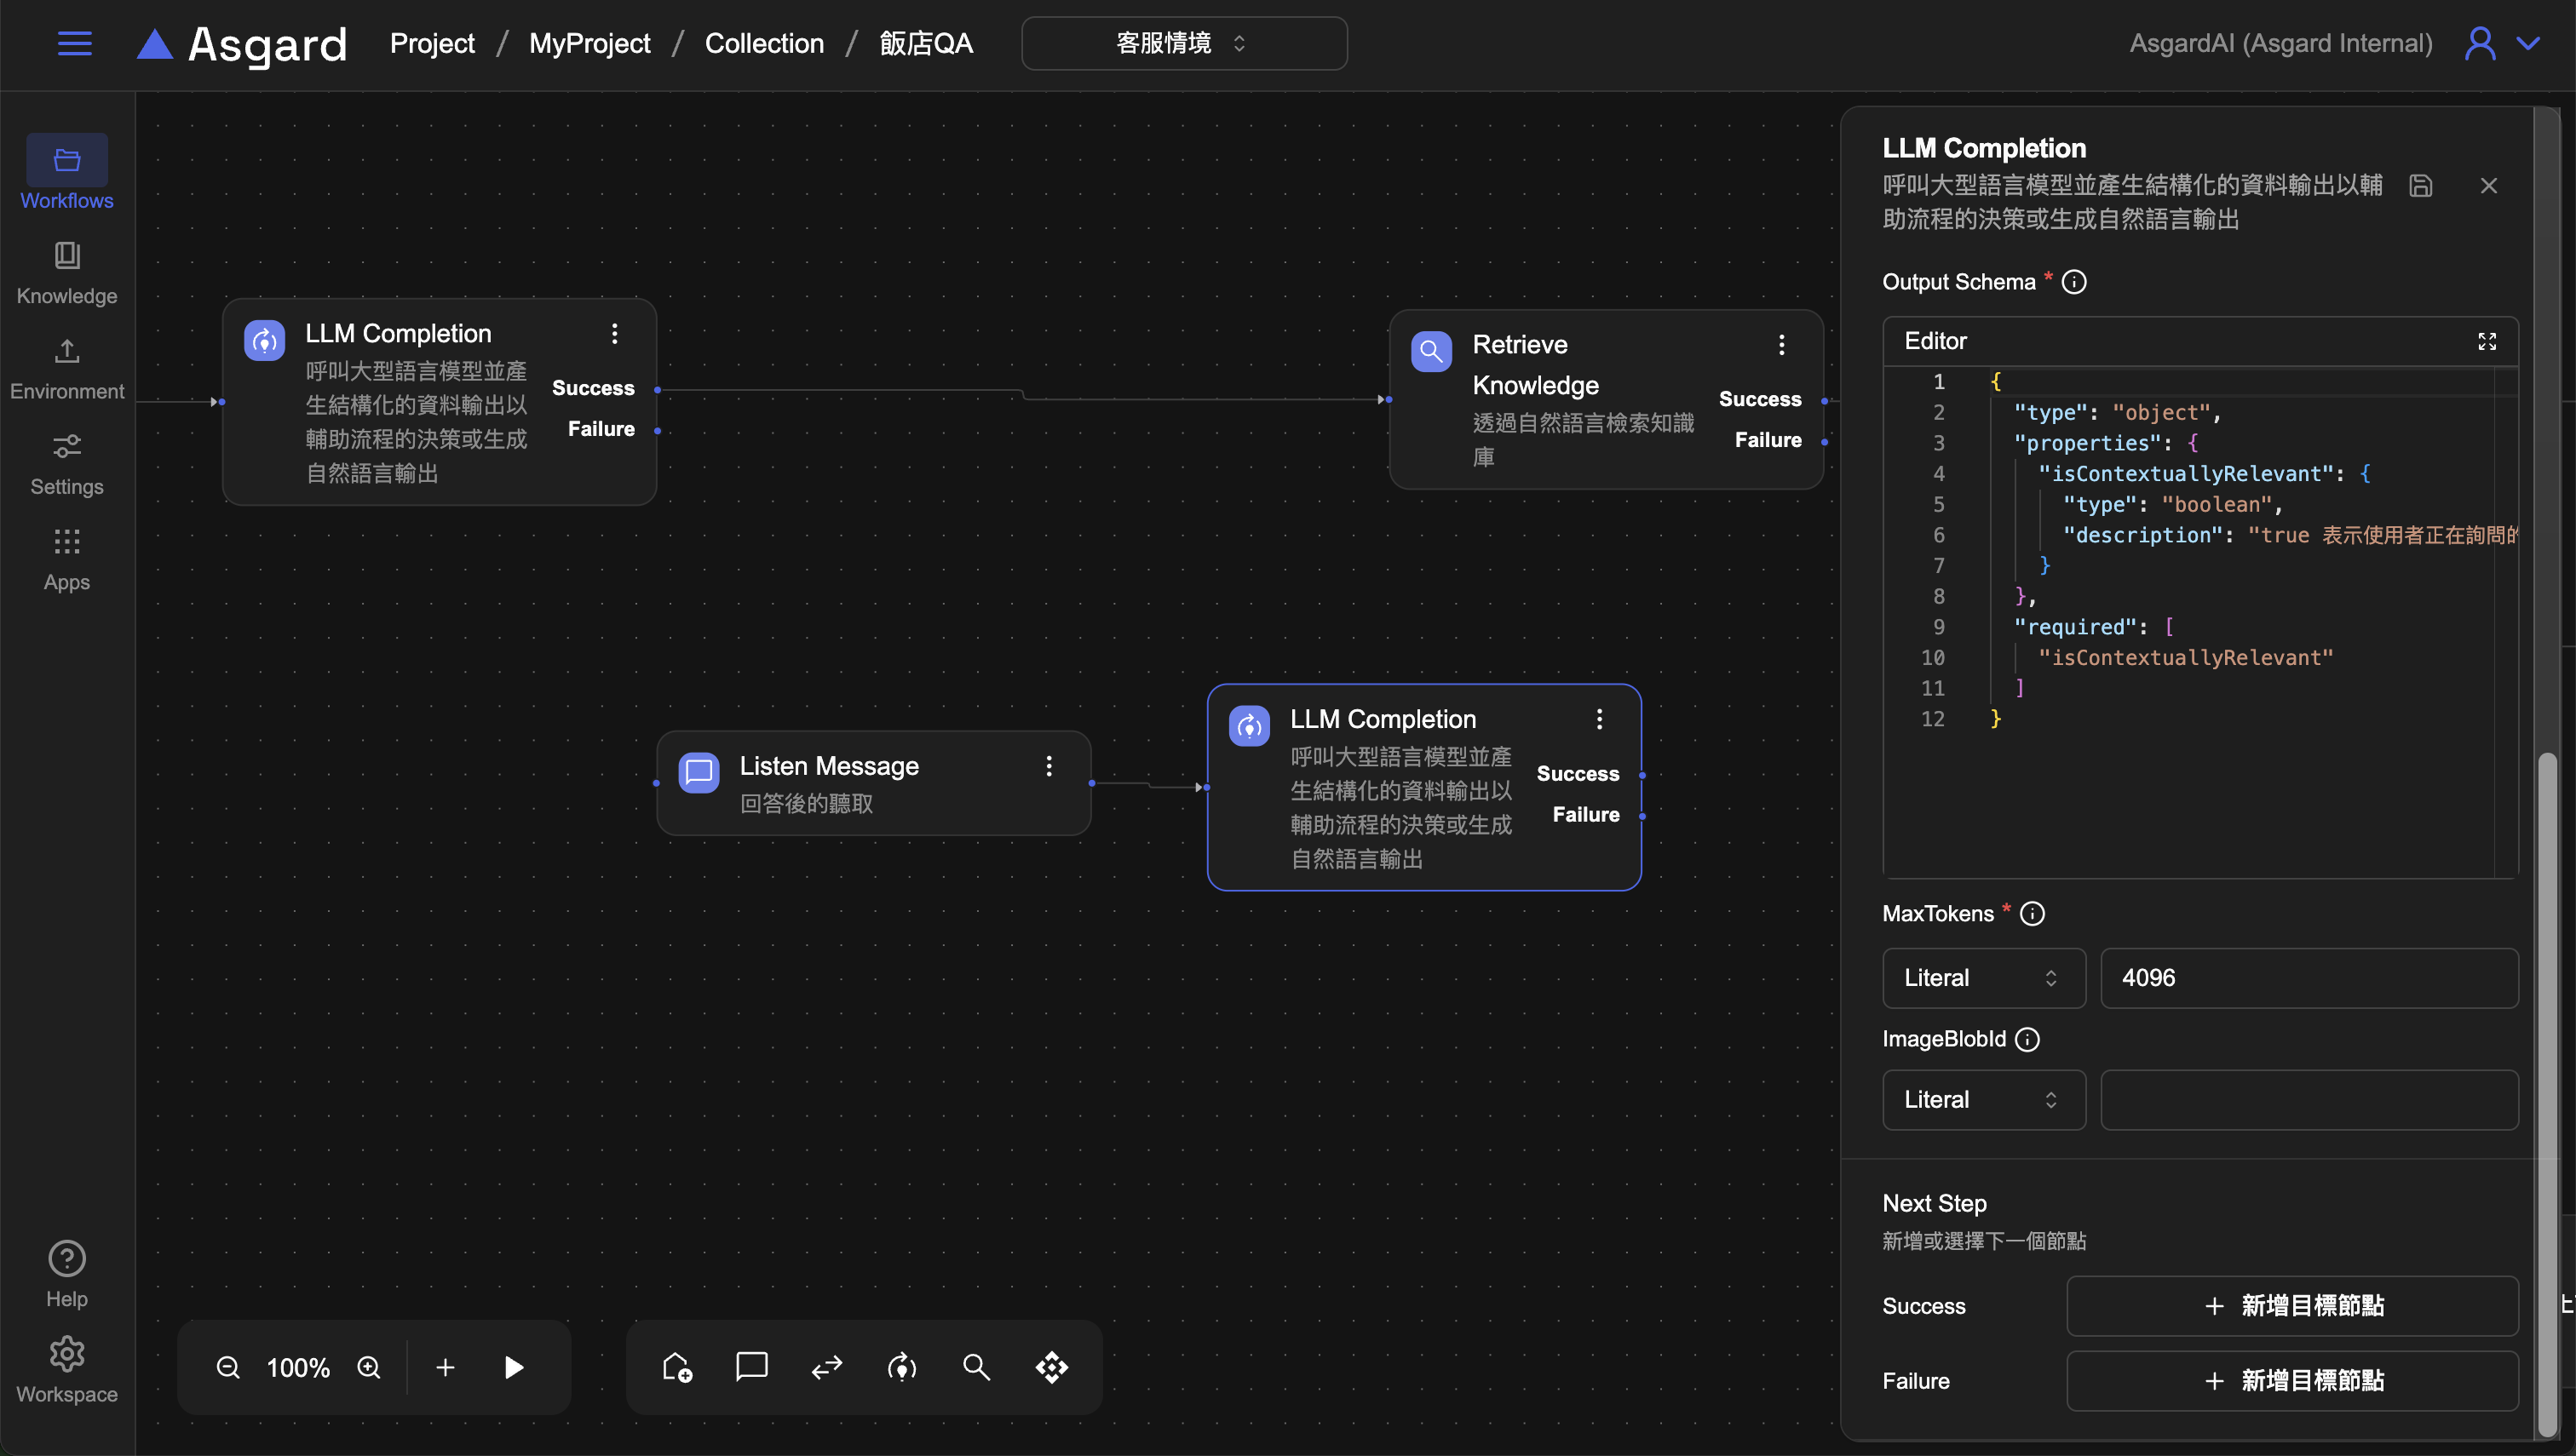Viewport: 2576px width, 1456px height.
Task: Add a Listen Message node from toolbar
Action: 751,1366
